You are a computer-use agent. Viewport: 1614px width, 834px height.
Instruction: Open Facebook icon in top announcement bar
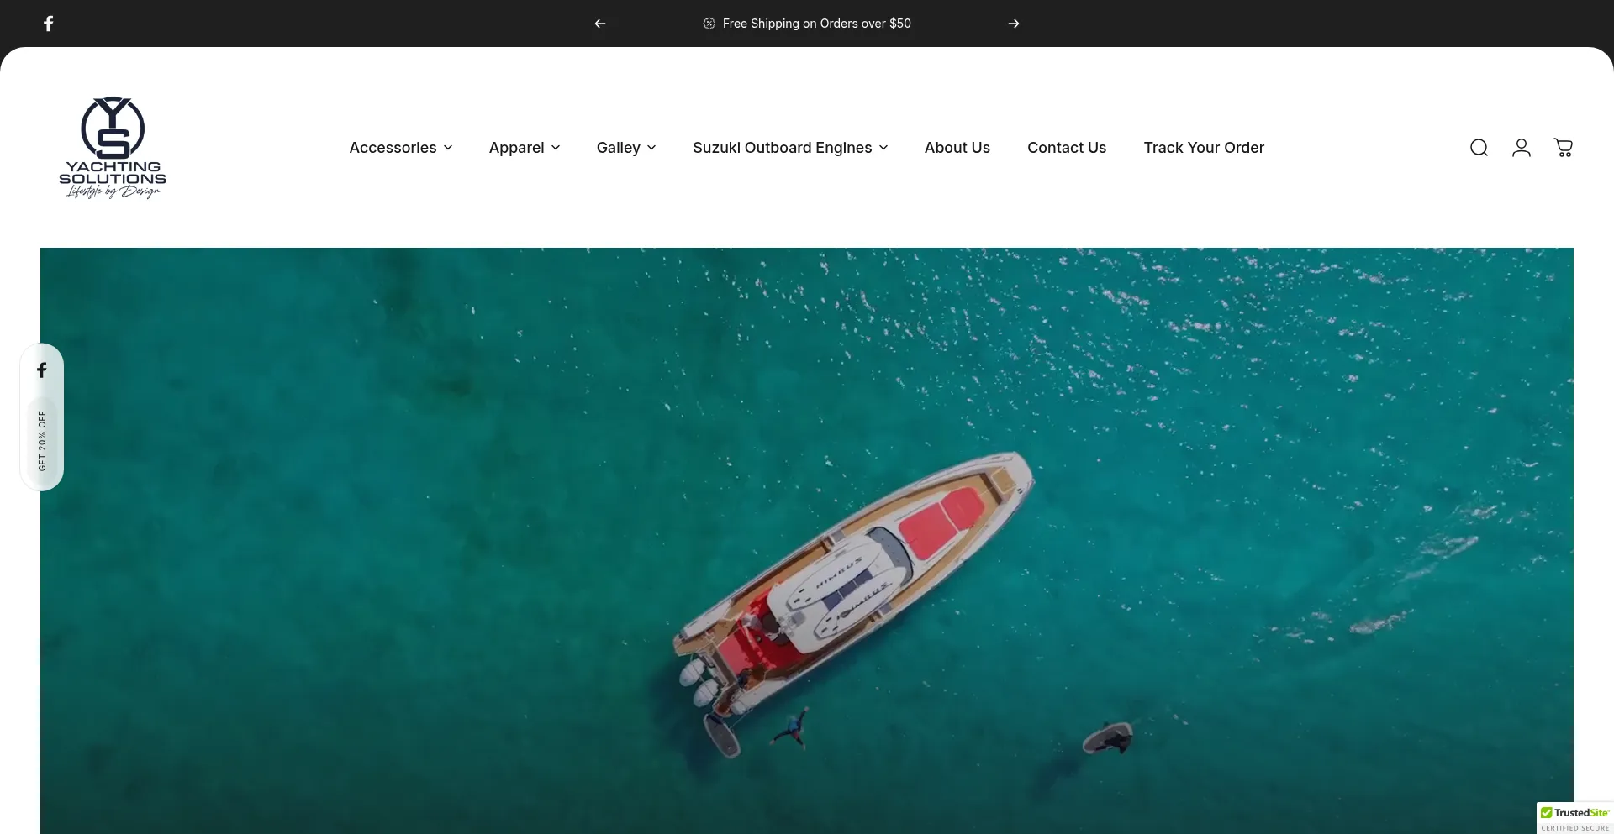click(x=49, y=24)
